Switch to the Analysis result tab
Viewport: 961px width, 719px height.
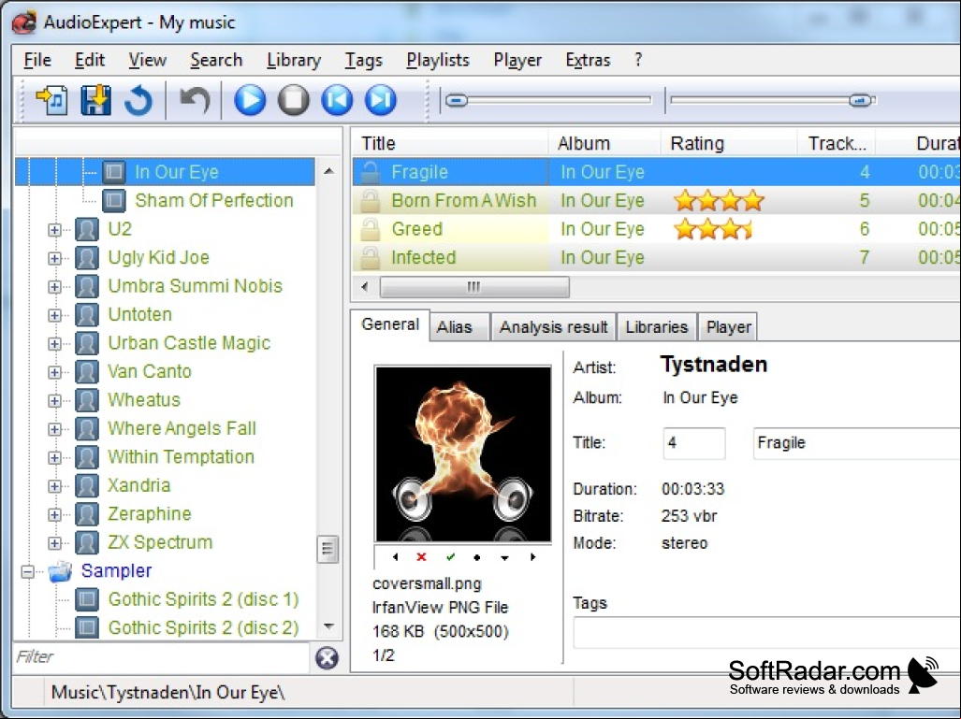pos(553,327)
